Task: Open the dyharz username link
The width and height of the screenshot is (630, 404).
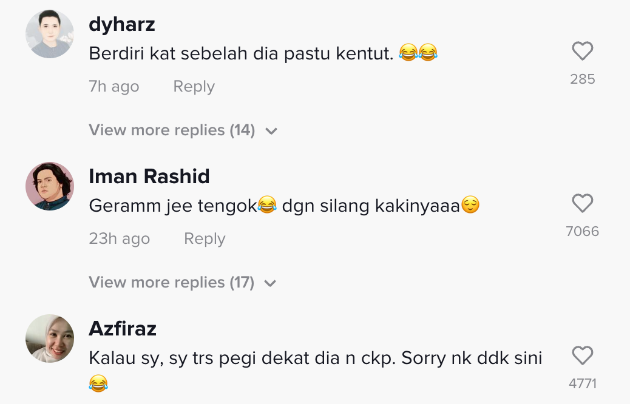Action: coord(122,24)
